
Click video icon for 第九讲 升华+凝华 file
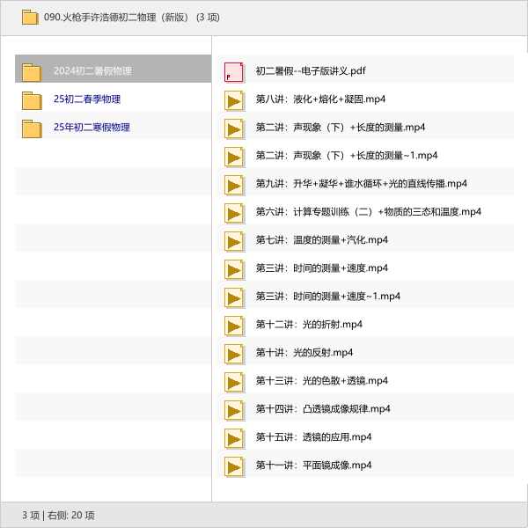click(233, 184)
